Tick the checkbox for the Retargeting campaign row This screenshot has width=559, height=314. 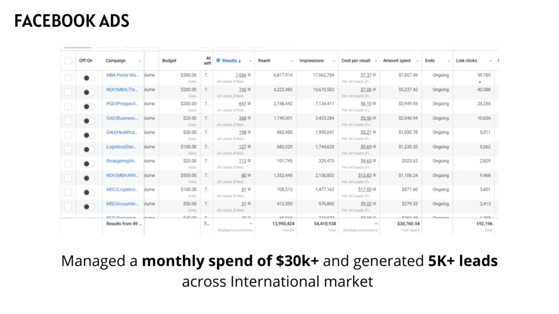click(68, 164)
